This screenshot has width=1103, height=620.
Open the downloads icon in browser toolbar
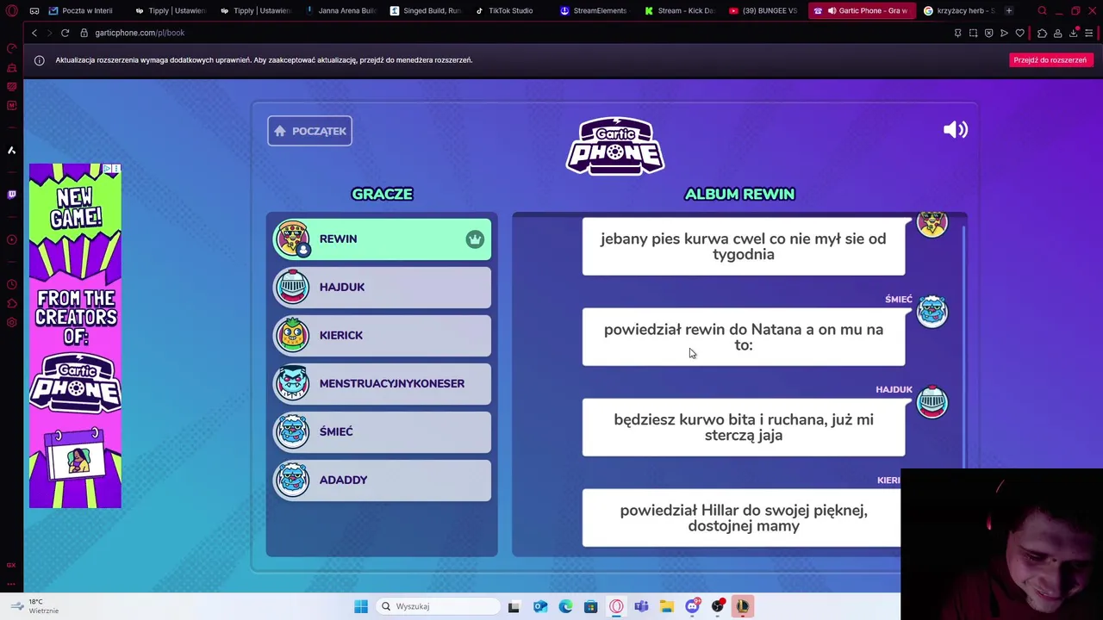[x=1074, y=33]
